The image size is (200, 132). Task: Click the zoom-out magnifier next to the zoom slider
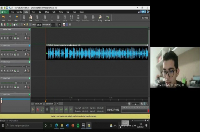129,104
